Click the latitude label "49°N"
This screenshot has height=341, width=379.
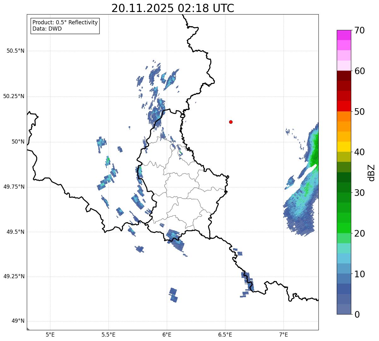18,321
